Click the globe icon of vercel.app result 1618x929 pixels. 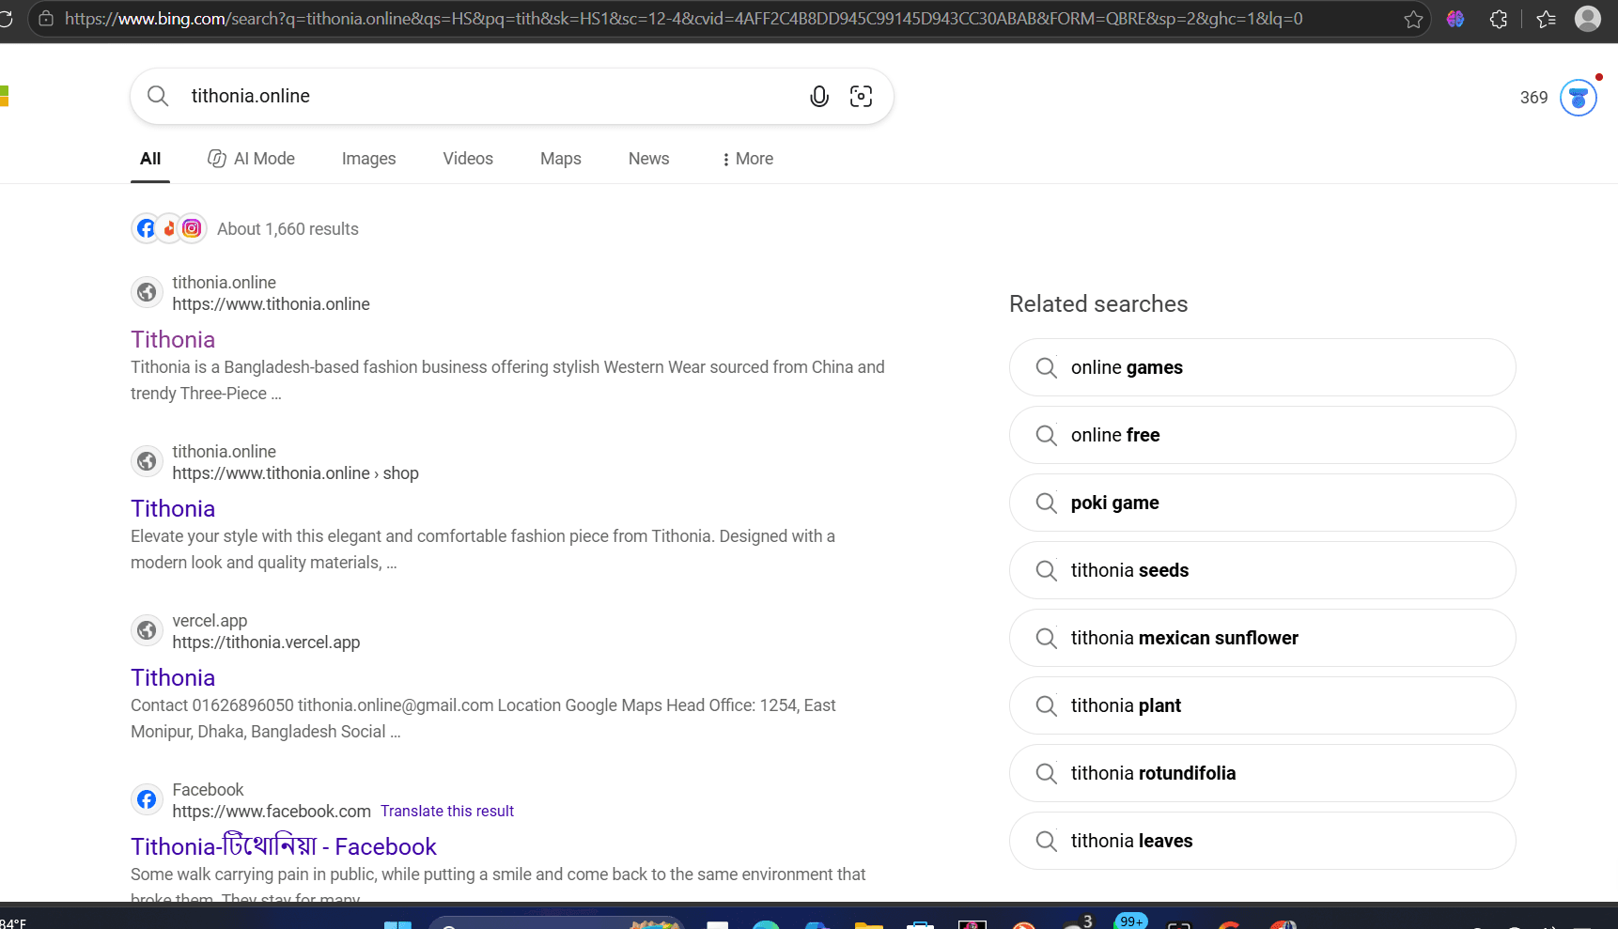click(147, 631)
